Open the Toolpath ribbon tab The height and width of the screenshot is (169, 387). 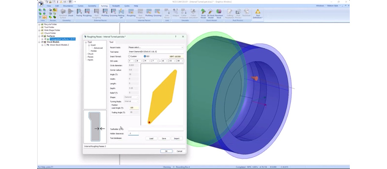(x=115, y=6)
